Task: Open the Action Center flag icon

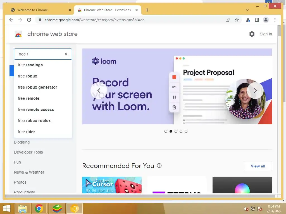Action: tap(260, 209)
